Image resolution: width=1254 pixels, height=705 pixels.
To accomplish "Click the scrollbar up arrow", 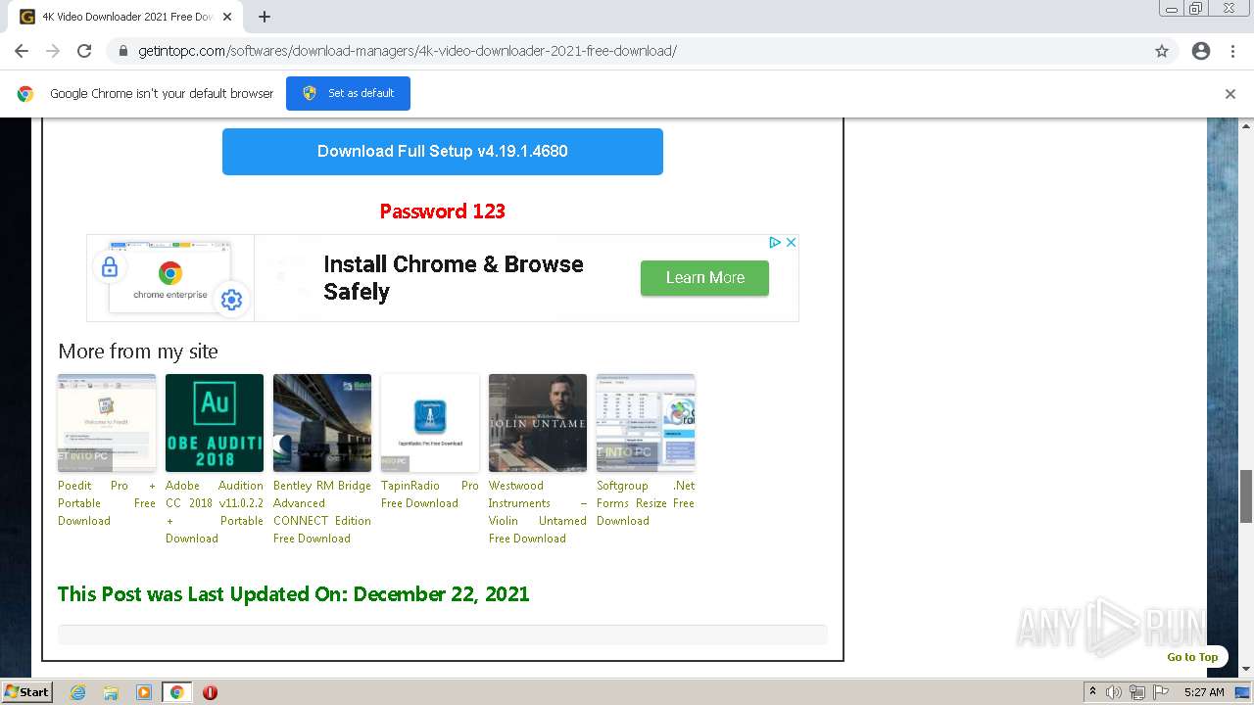I will coord(1246,125).
